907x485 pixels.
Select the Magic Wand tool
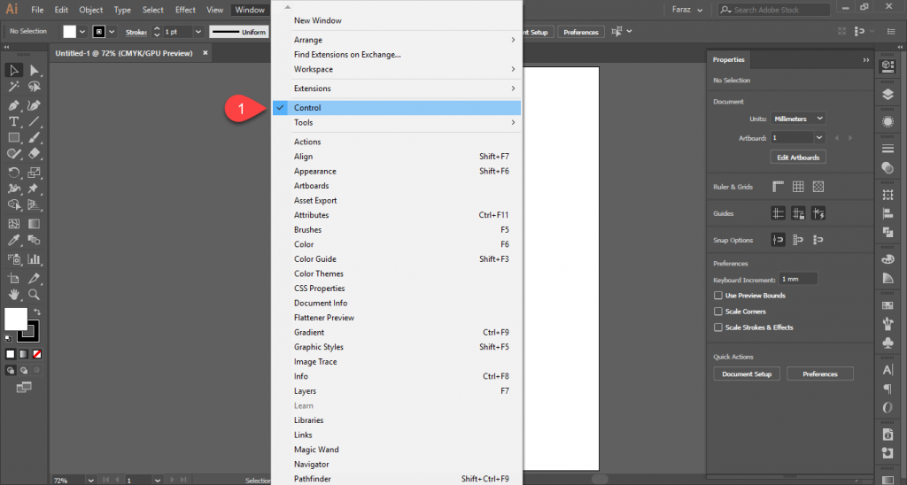[14, 87]
